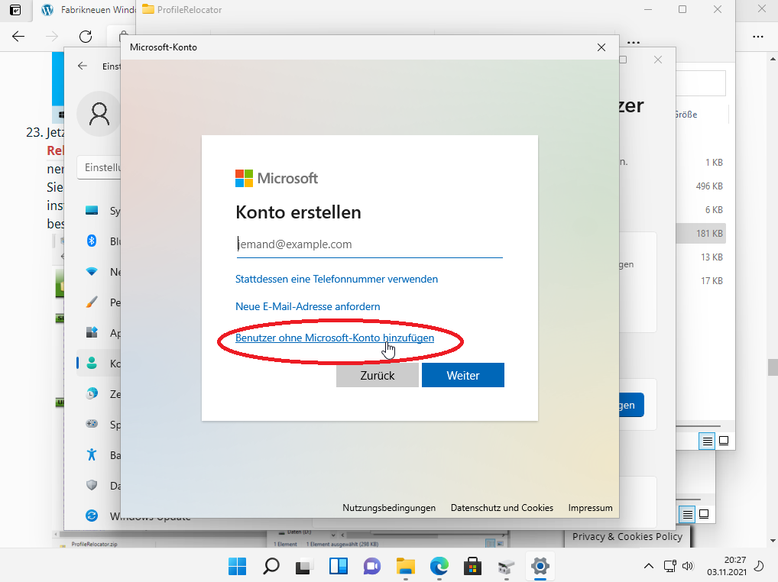Launch Microsoft Edge from the taskbar
The image size is (778, 582).
[439, 566]
